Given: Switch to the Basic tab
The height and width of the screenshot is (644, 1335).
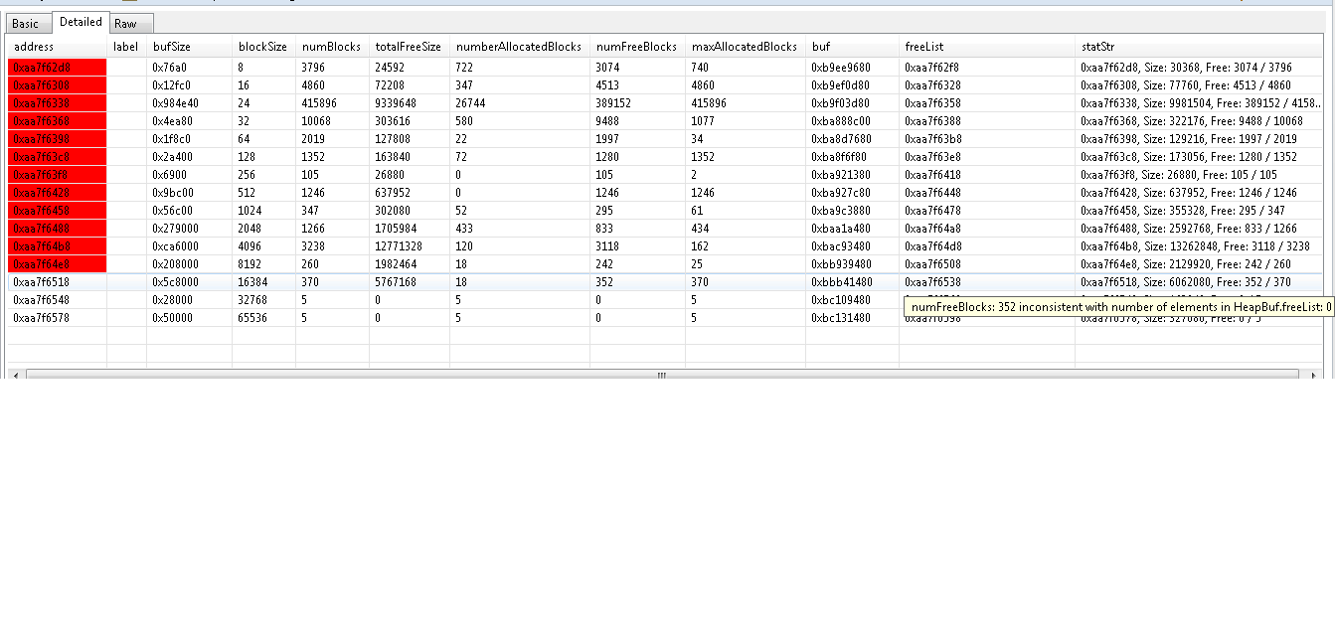Looking at the screenshot, I should (26, 23).
